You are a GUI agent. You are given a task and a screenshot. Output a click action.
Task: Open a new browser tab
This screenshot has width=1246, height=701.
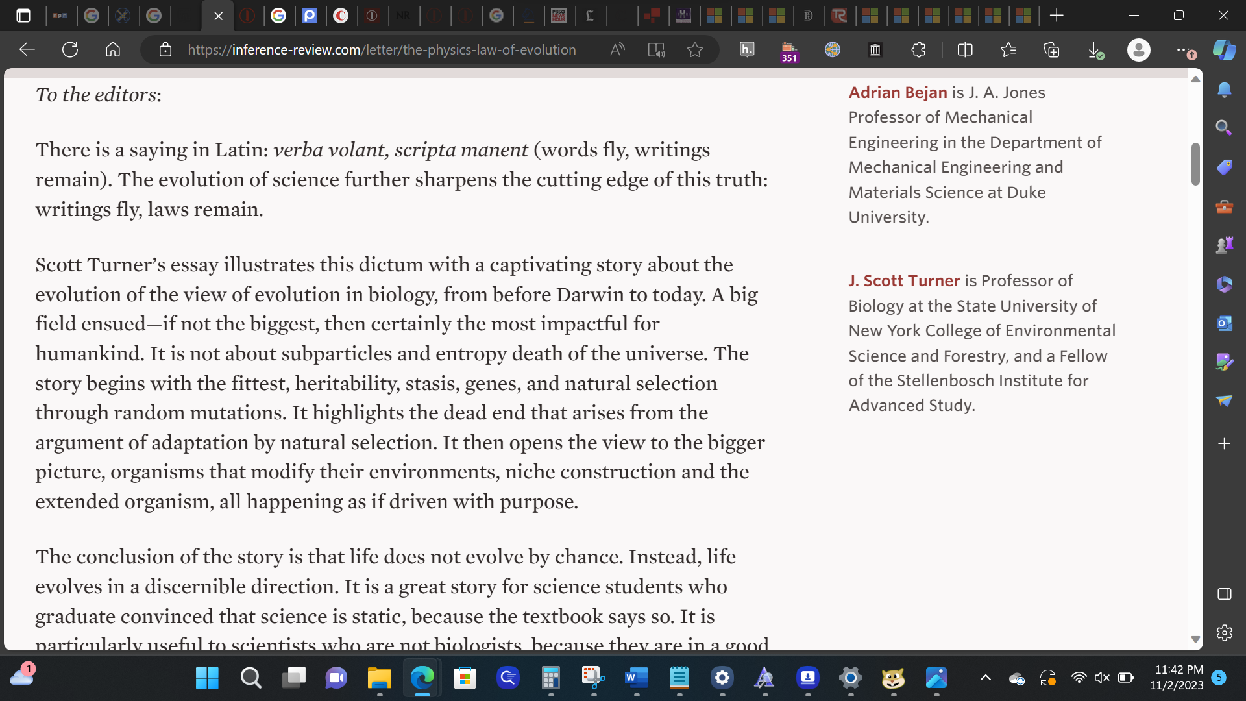pos(1057,16)
